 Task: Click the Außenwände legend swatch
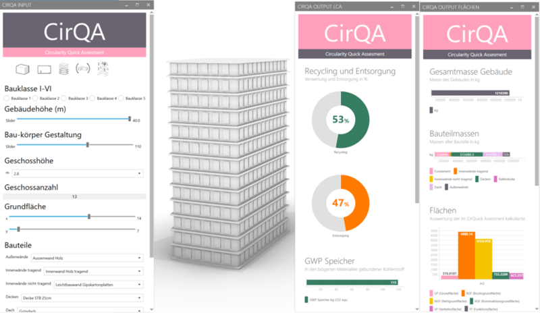tap(446, 187)
